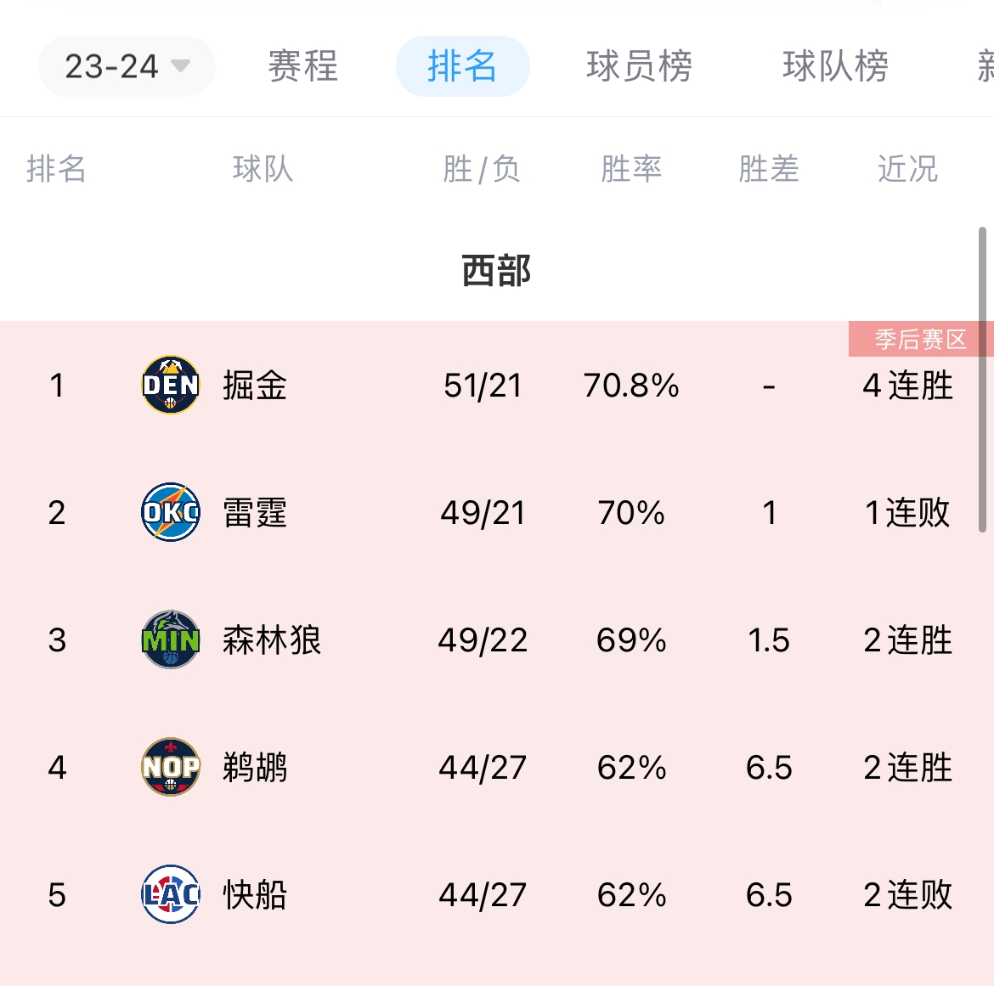Click the Thunder OKC team logo
The height and width of the screenshot is (986, 994).
(171, 512)
